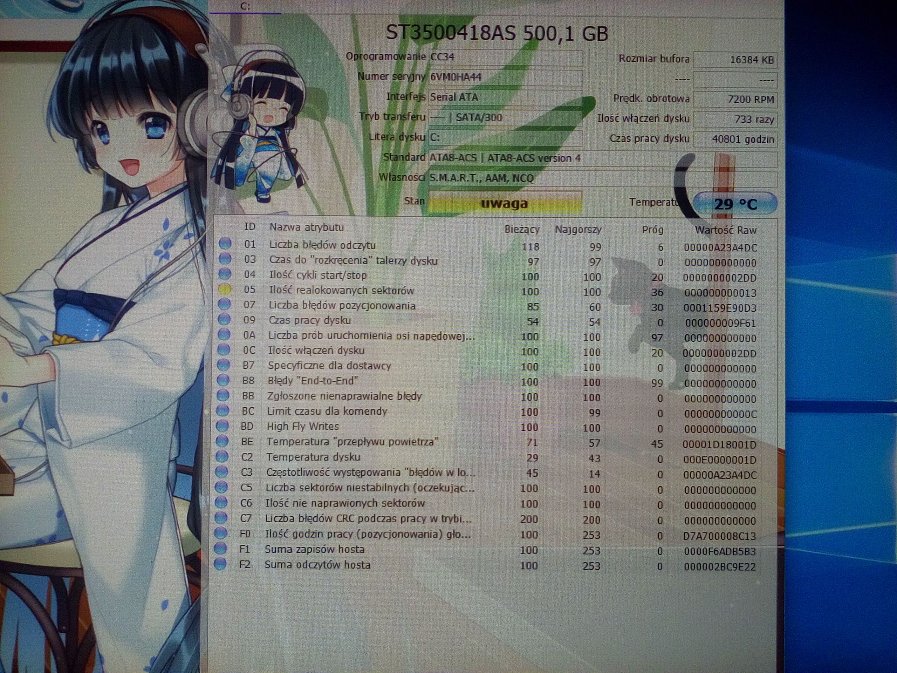Select the Rozmiar bufora field 16384 KB
This screenshot has height=673, width=897.
(735, 60)
